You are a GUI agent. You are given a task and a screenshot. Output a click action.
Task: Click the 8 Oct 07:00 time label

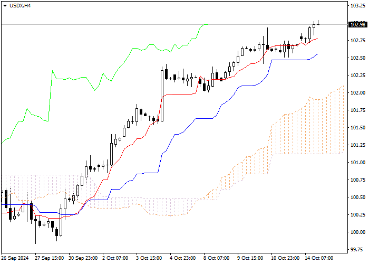point(217,258)
